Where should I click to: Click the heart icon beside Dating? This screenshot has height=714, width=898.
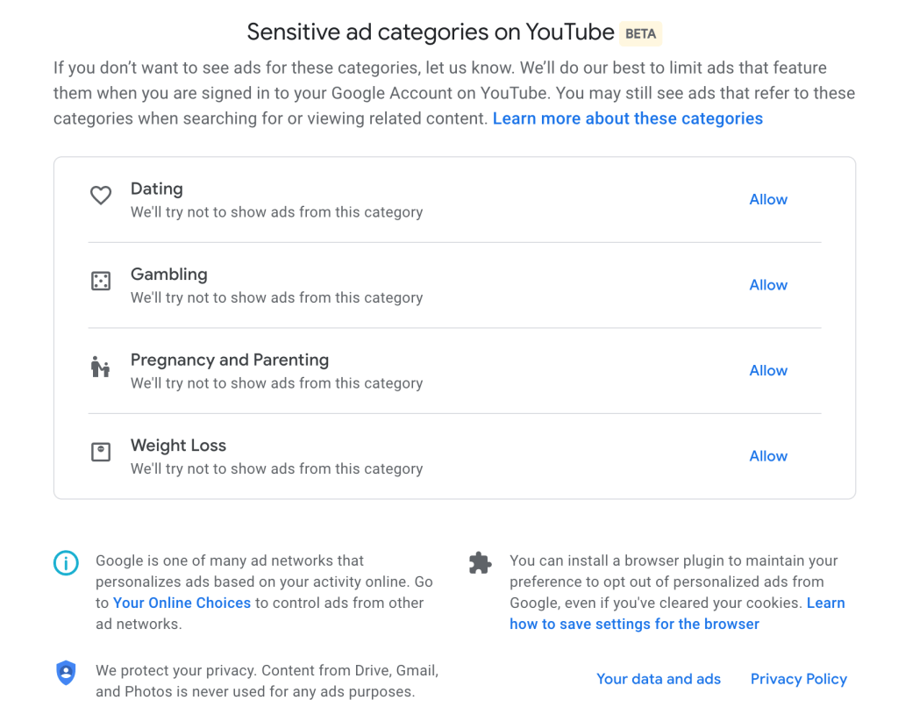click(101, 196)
